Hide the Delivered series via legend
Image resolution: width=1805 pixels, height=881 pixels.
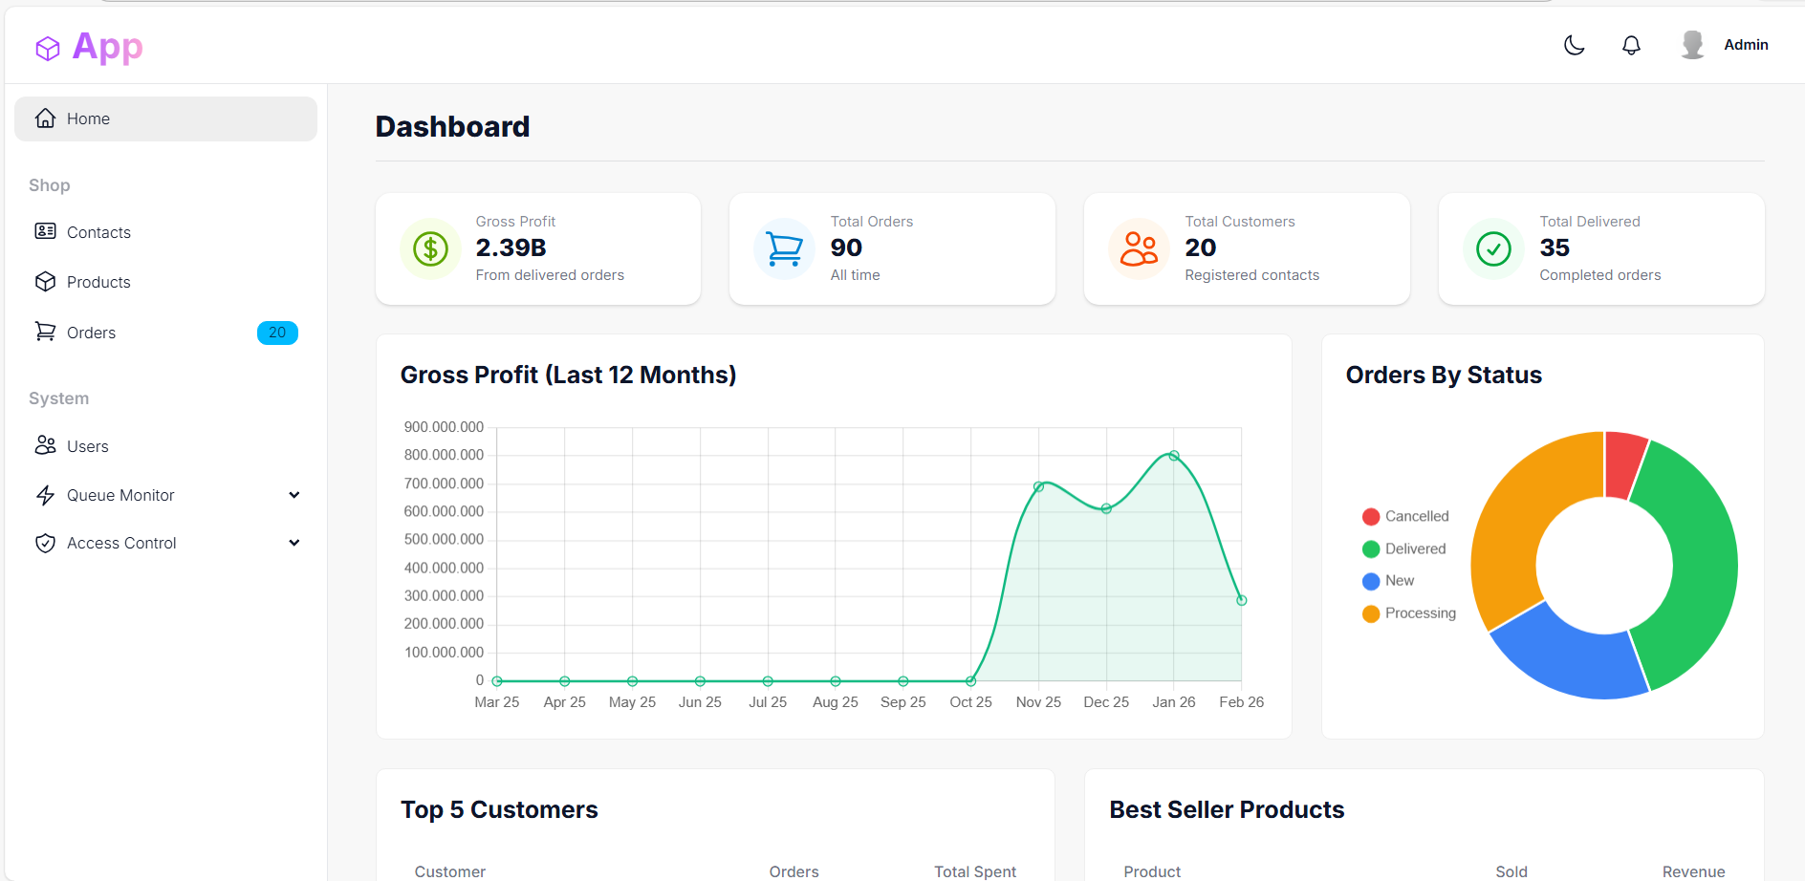(x=1403, y=548)
